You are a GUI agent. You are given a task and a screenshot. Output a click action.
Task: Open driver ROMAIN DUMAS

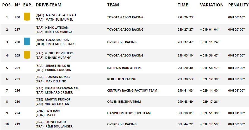coord(58,77)
